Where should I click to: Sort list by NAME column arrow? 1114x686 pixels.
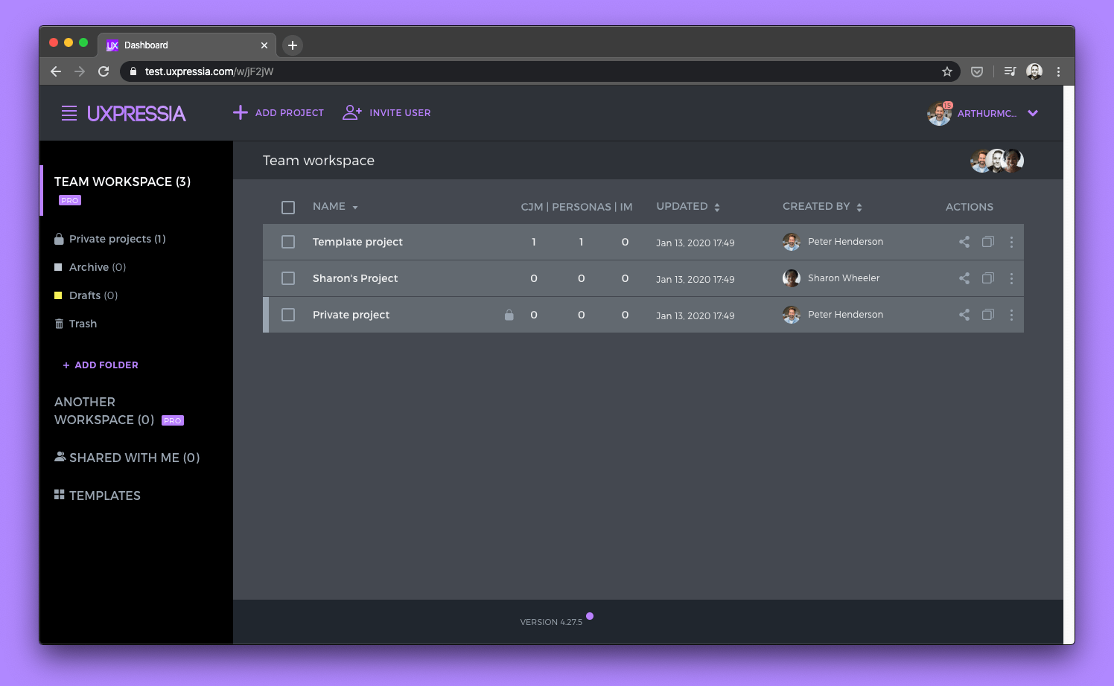355,208
